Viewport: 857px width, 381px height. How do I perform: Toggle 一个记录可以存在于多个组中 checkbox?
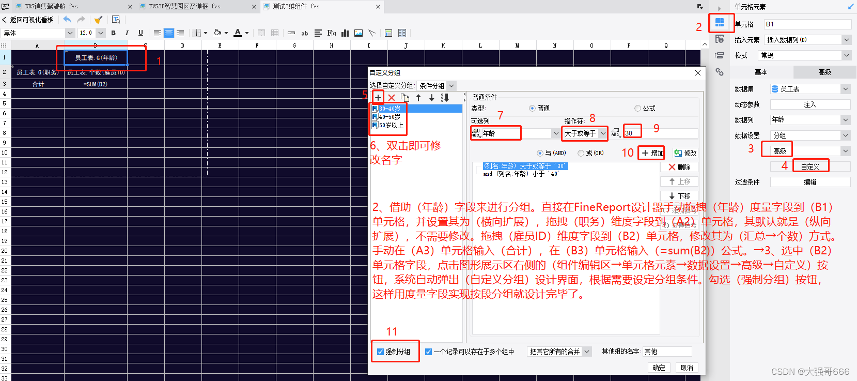point(428,352)
